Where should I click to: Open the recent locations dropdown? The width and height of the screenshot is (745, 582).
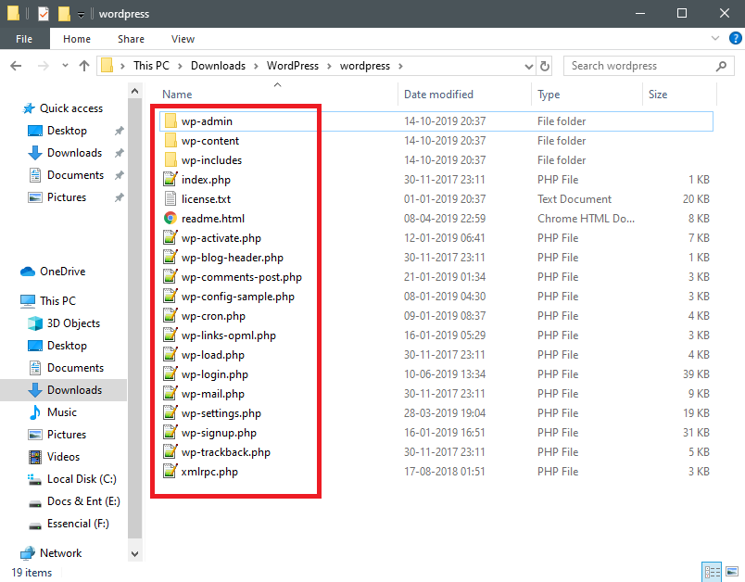click(65, 66)
